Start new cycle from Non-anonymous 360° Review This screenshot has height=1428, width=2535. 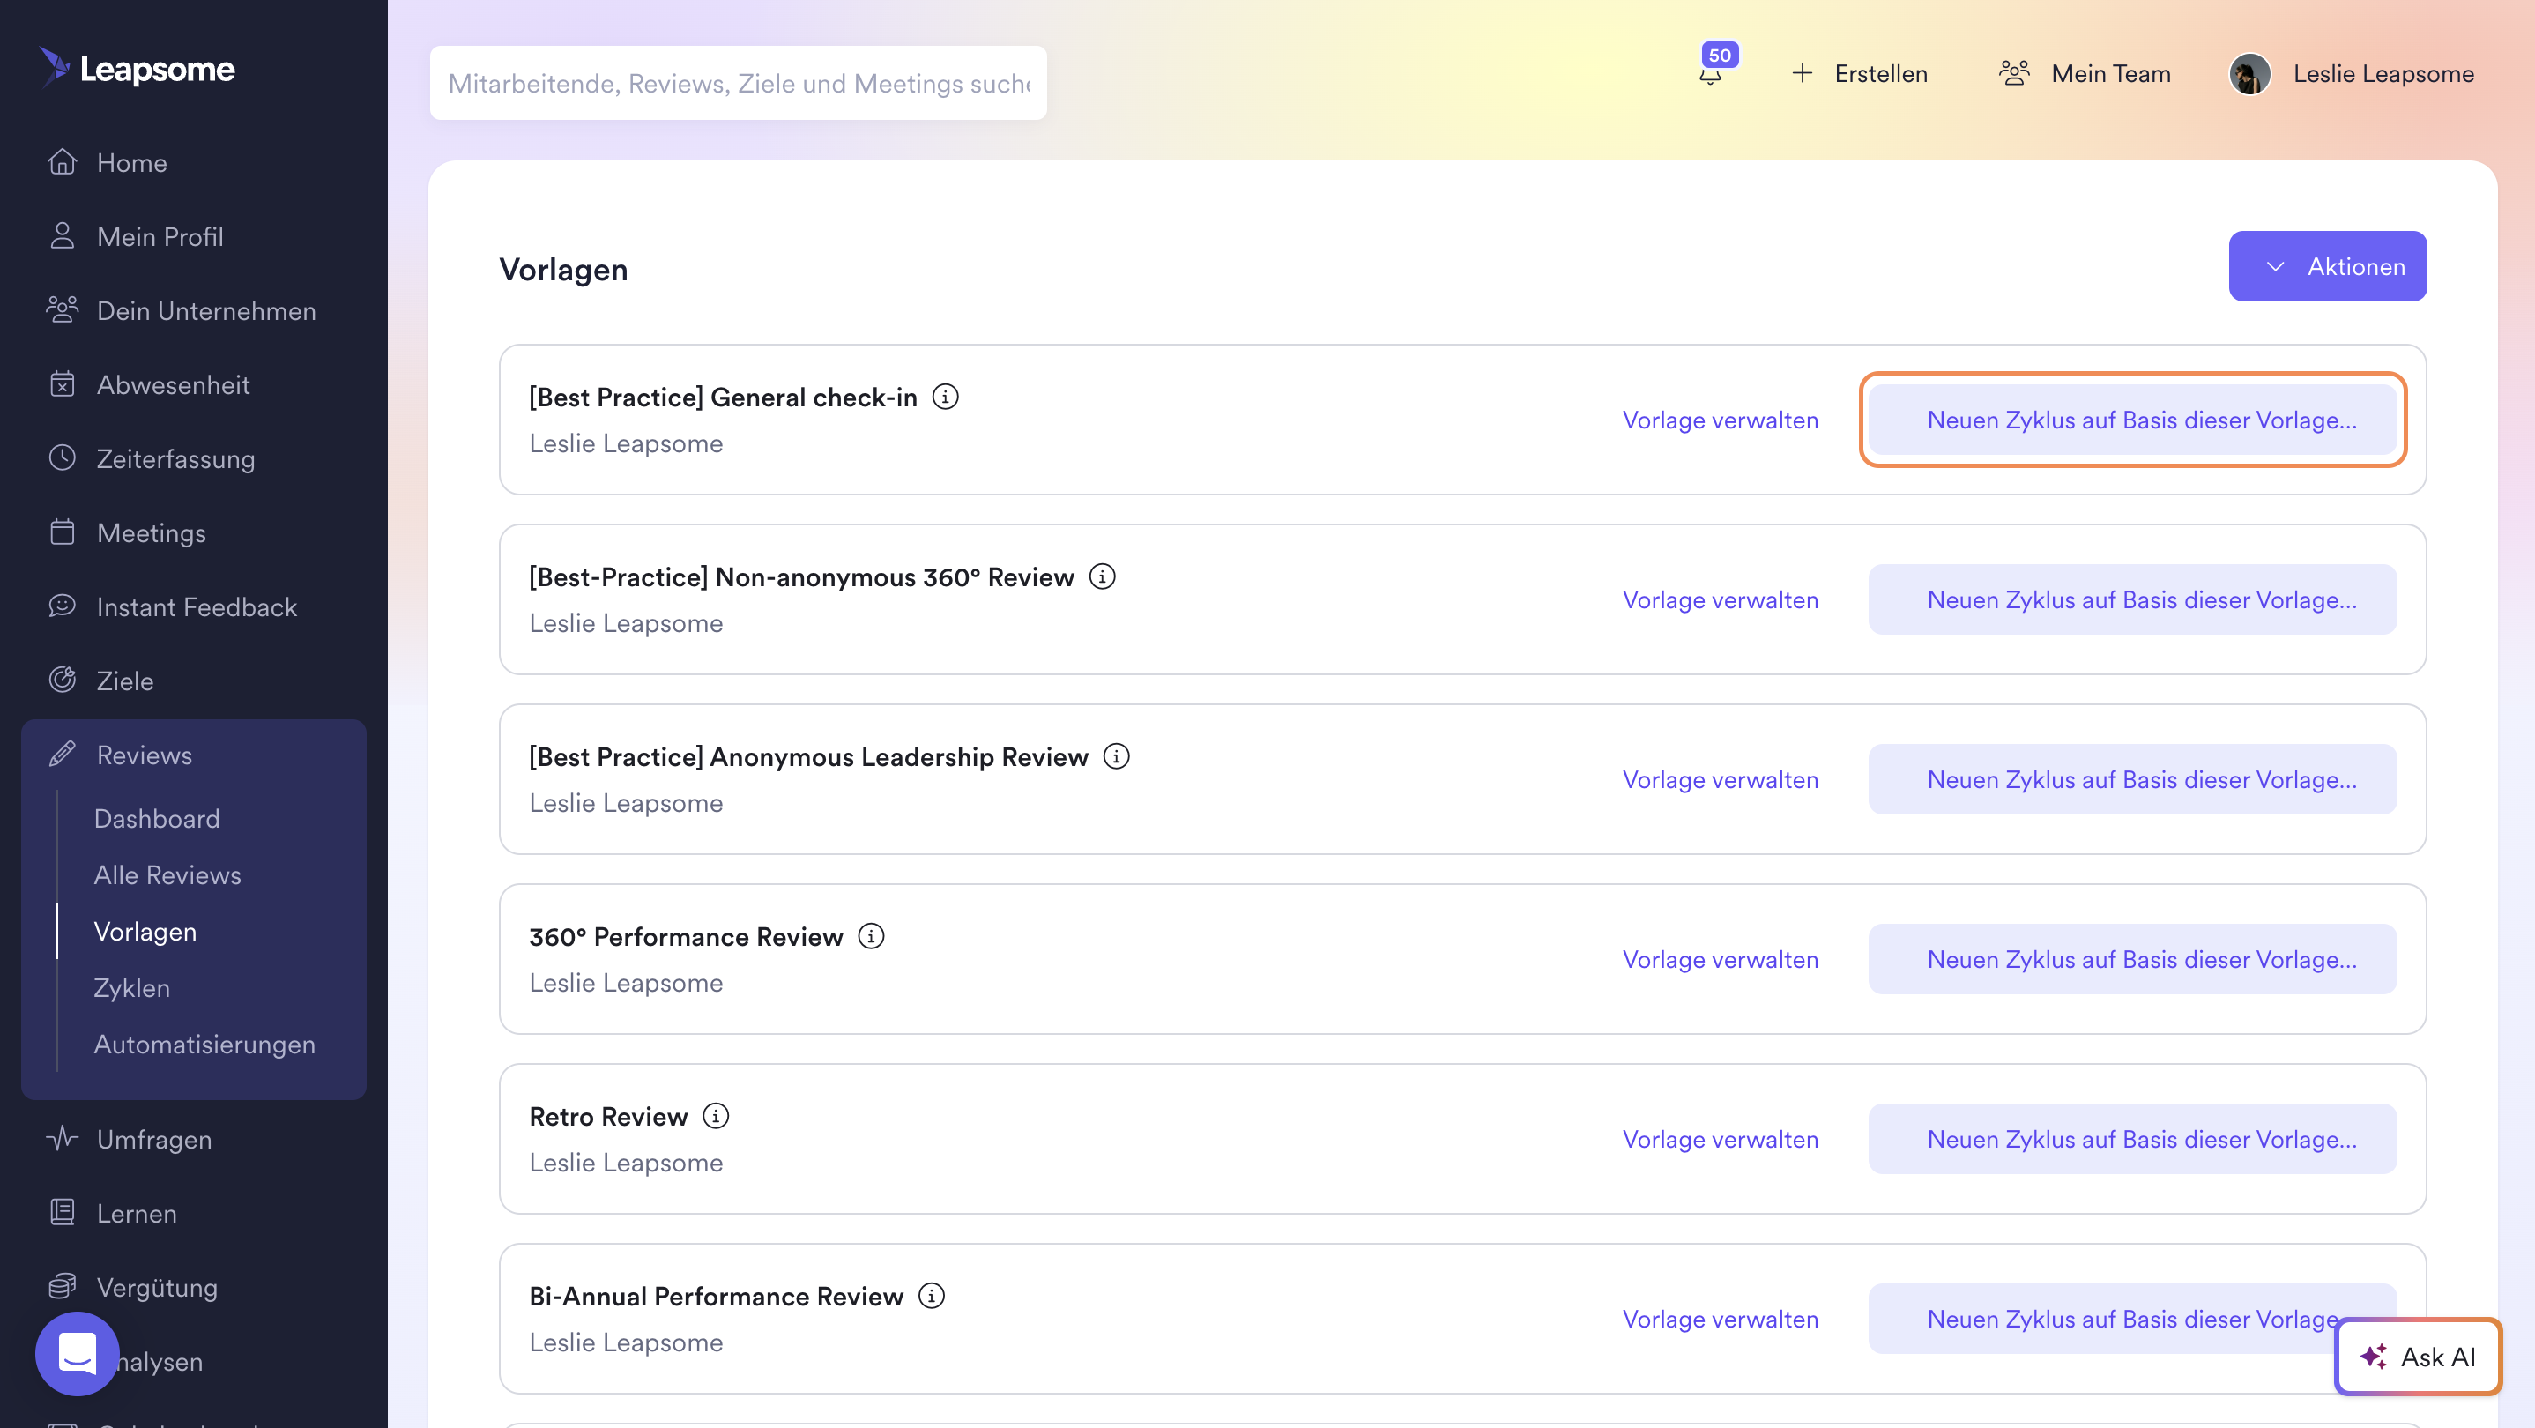click(x=2132, y=599)
